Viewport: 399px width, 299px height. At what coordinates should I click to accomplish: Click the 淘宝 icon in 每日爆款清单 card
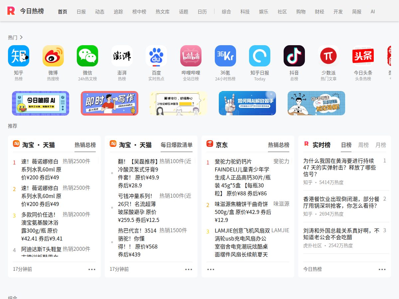(113, 144)
